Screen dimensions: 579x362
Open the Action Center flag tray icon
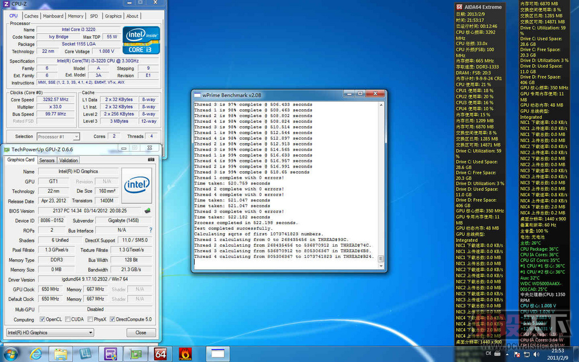[x=517, y=354]
